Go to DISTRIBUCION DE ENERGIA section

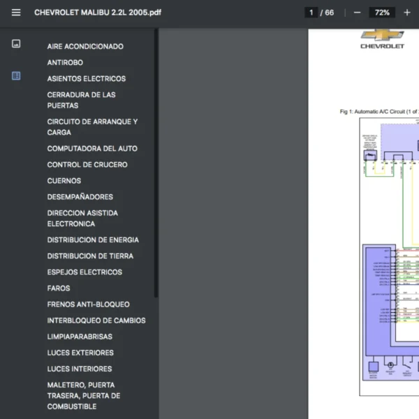tap(93, 240)
